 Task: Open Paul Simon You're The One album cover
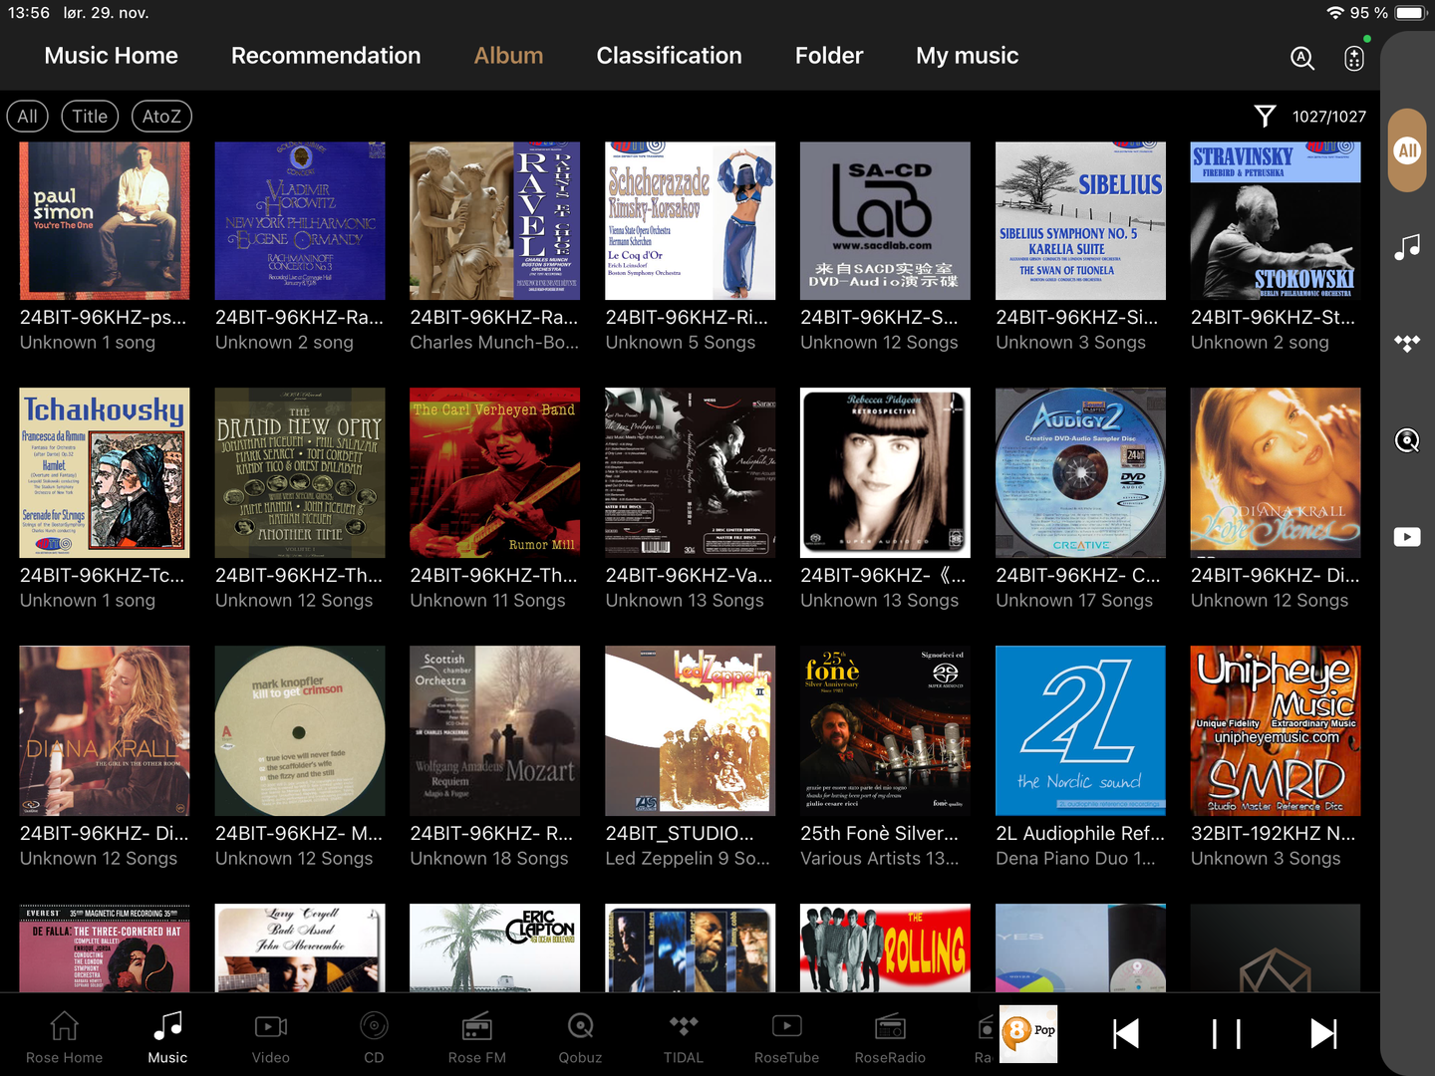click(105, 220)
